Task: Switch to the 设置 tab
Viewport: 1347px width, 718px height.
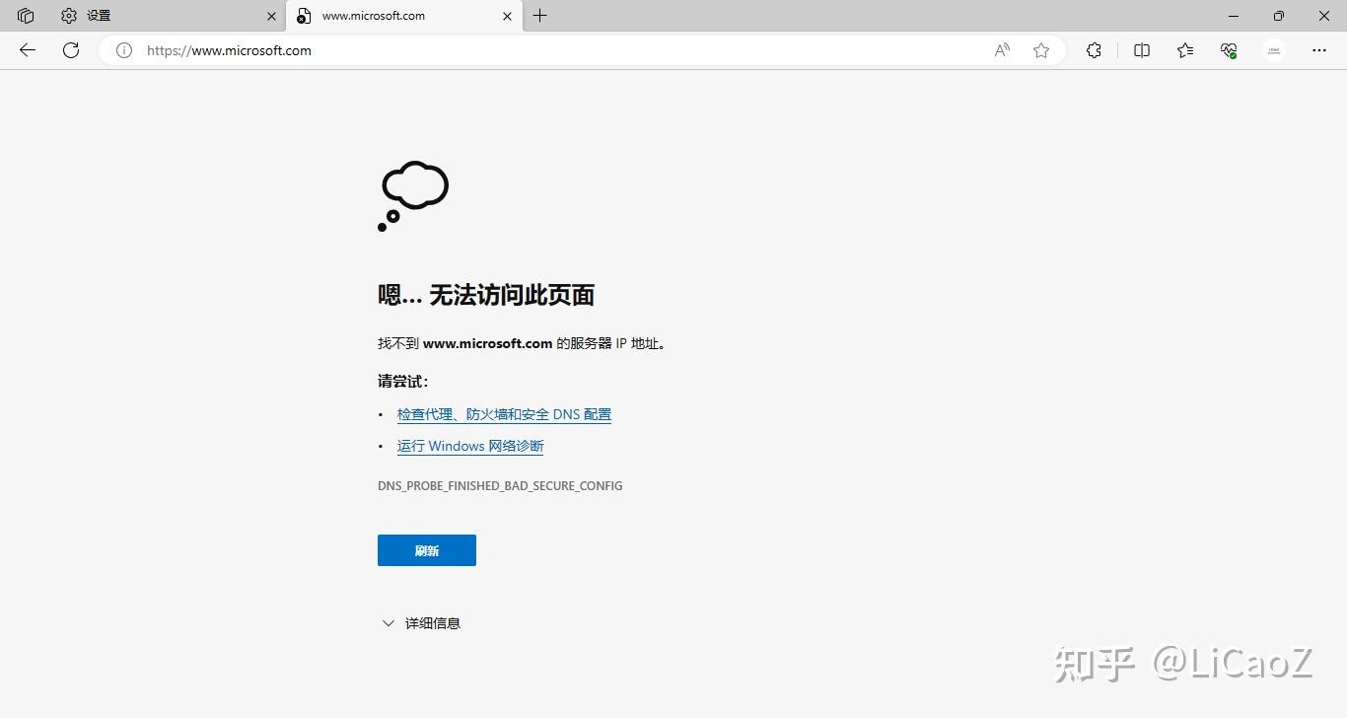Action: click(96, 15)
